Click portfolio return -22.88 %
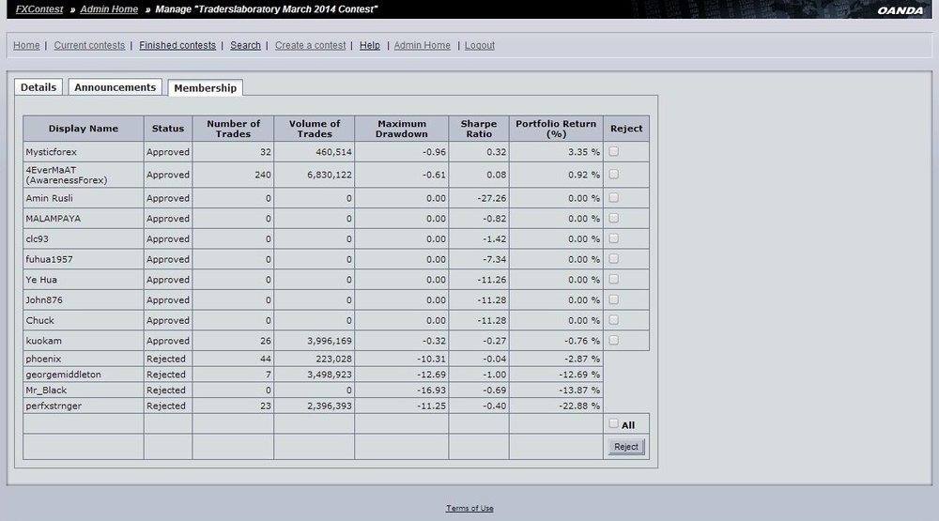Screen dimensions: 939x521 click(x=579, y=406)
